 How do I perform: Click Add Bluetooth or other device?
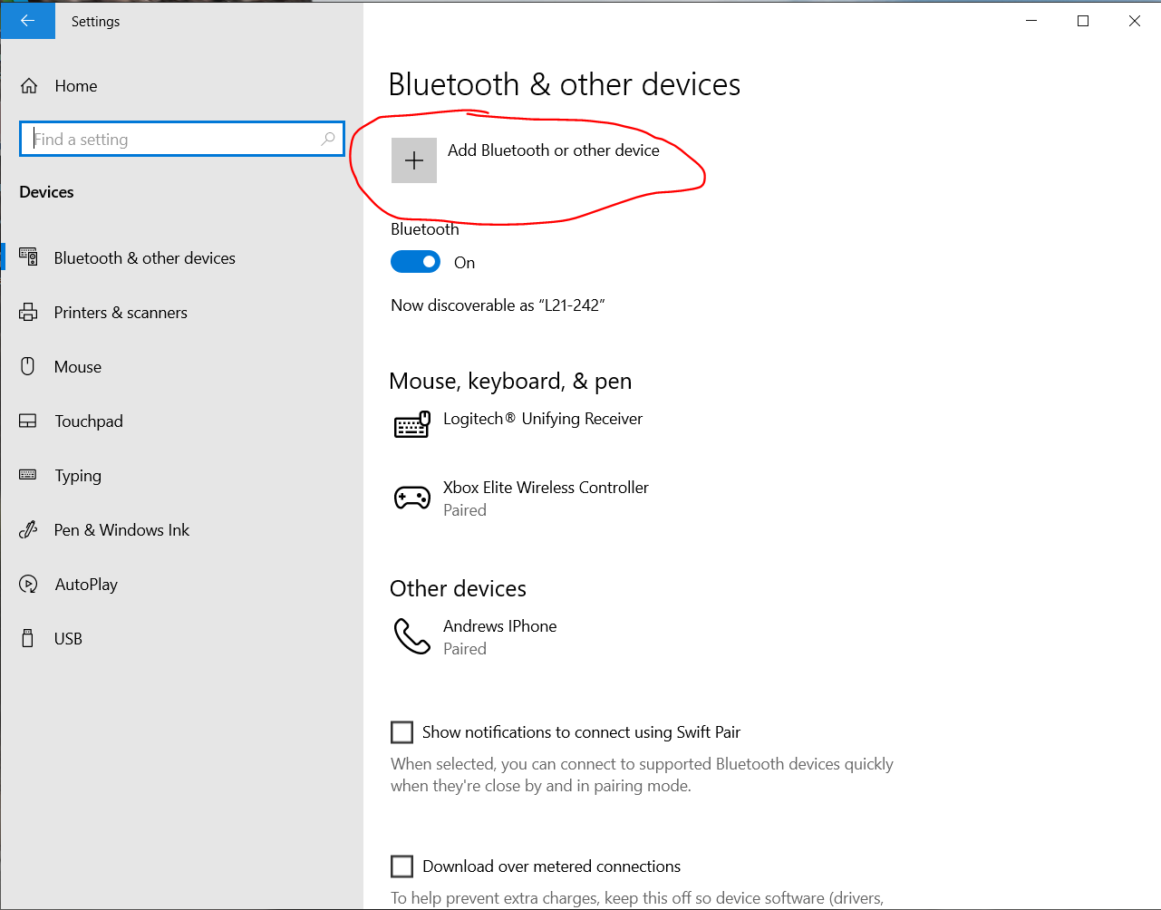pyautogui.click(x=553, y=150)
